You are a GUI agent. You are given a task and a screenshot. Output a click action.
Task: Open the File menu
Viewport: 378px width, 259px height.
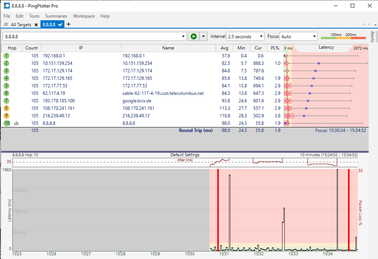[x=7, y=16]
